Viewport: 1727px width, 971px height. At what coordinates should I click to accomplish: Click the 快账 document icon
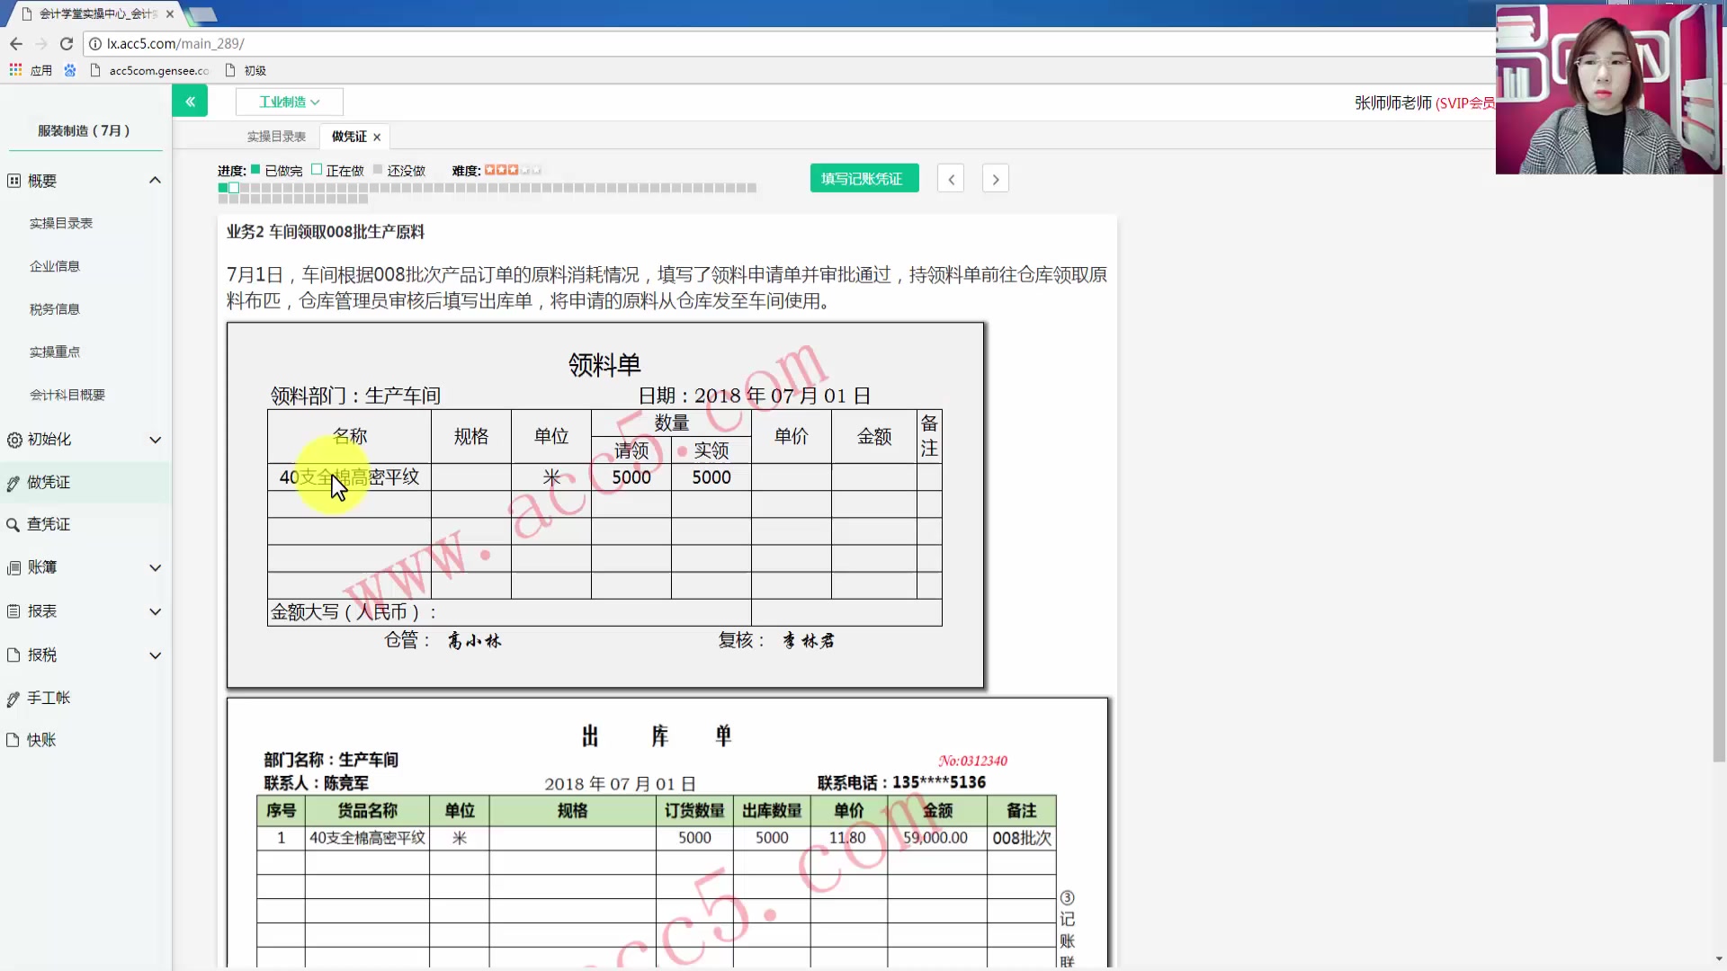(x=13, y=739)
